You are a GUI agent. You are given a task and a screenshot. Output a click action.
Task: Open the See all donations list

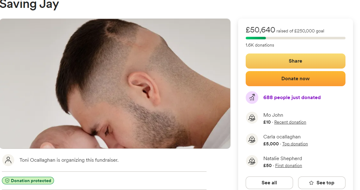click(269, 183)
